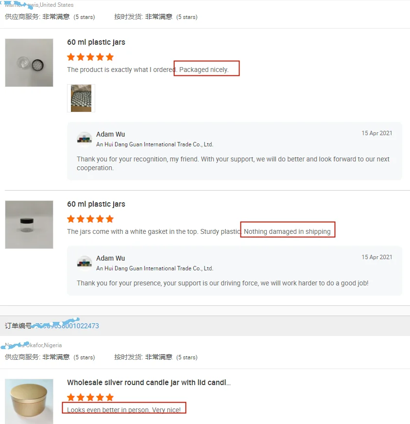Click Adam Wu's avatar in the first reply
410x424 pixels.
[x=85, y=139]
